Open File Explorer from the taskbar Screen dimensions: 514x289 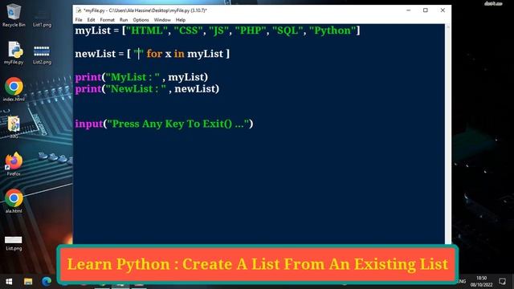tap(28, 282)
